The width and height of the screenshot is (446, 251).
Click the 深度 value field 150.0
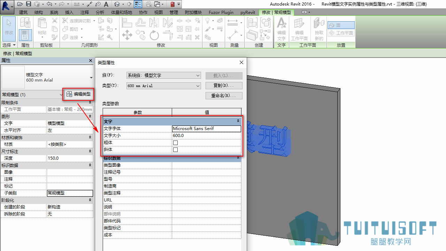[x=70, y=158]
